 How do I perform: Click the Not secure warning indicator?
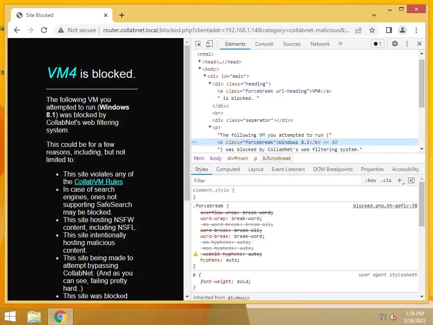tap(77, 30)
